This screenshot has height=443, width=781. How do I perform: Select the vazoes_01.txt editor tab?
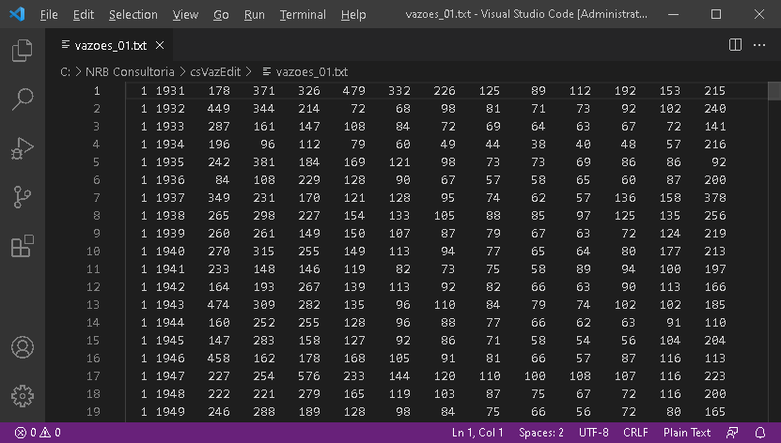click(111, 45)
